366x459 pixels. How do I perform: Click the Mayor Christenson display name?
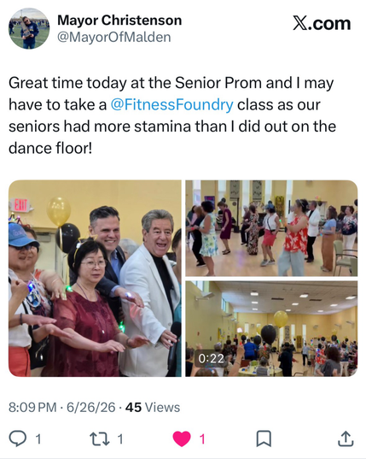coord(119,21)
